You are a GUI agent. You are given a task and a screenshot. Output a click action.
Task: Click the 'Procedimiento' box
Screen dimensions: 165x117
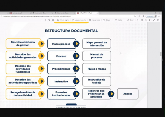62,69
